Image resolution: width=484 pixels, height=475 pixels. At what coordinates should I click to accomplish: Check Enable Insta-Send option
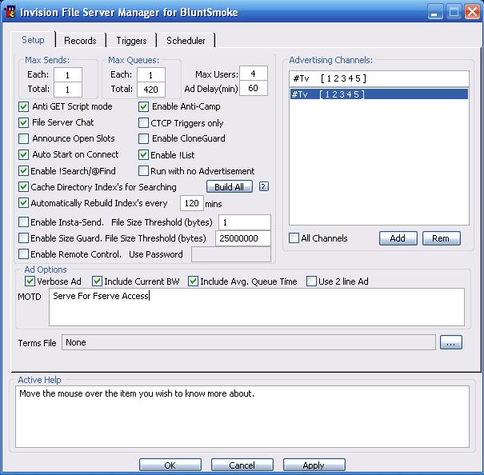pyautogui.click(x=24, y=222)
